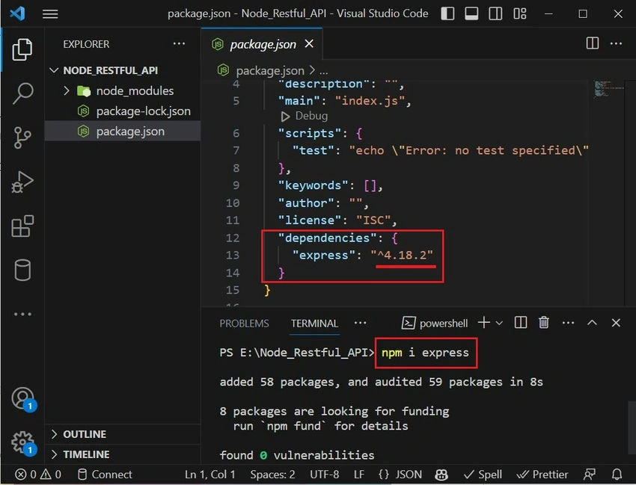Open the hamburger application menu

pos(50,13)
